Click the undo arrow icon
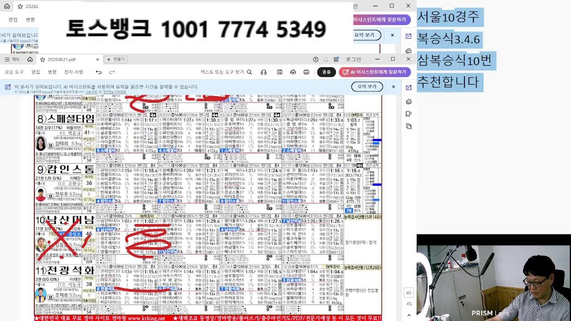Viewport: 571px width, 321px height. click(99, 72)
